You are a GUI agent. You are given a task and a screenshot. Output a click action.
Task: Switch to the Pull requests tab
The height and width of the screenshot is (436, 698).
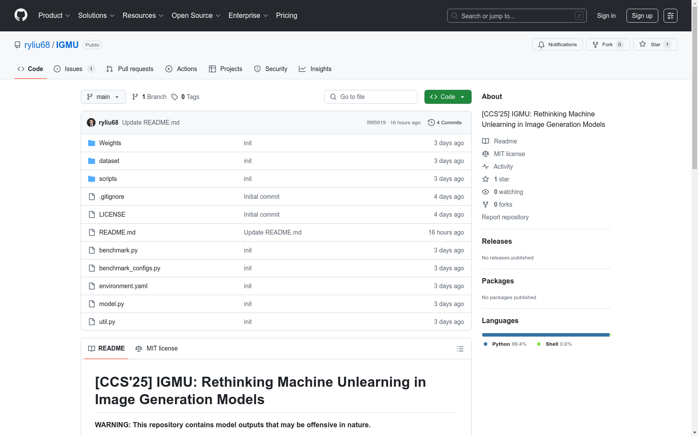pos(130,69)
